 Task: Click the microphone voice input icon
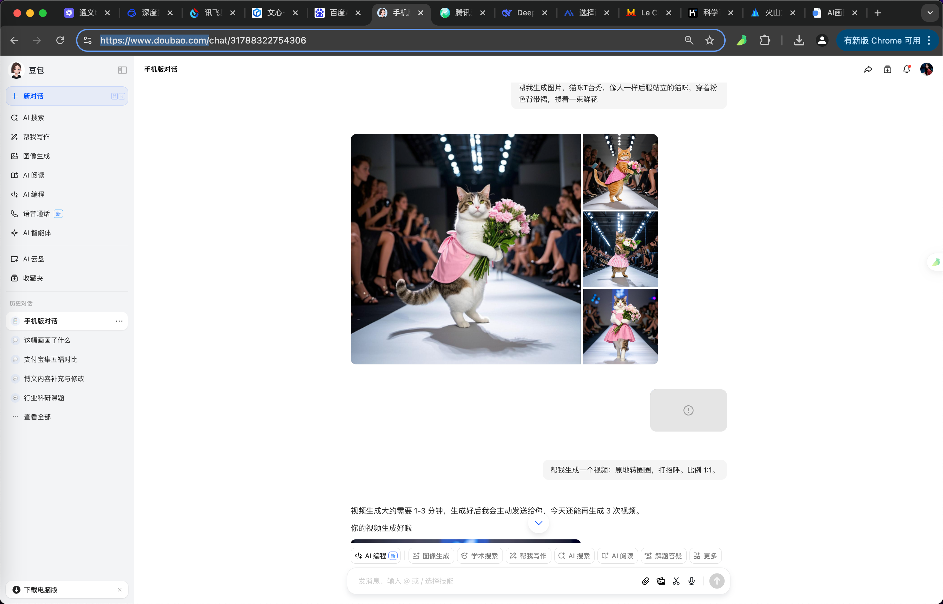point(691,581)
